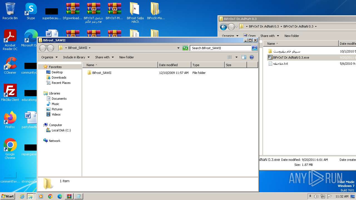Click the Search Bifrost_SAWII field
This screenshot has height=200, width=356.
tap(221, 48)
